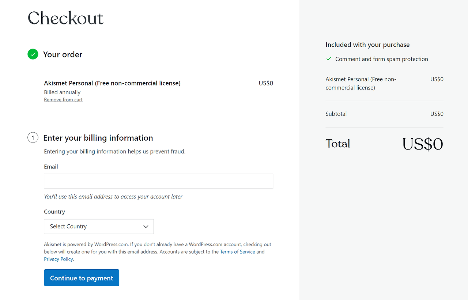Click the Subtotal row in summary

[x=384, y=114]
